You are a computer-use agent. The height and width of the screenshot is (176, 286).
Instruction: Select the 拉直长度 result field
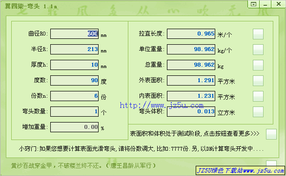[x=191, y=34]
